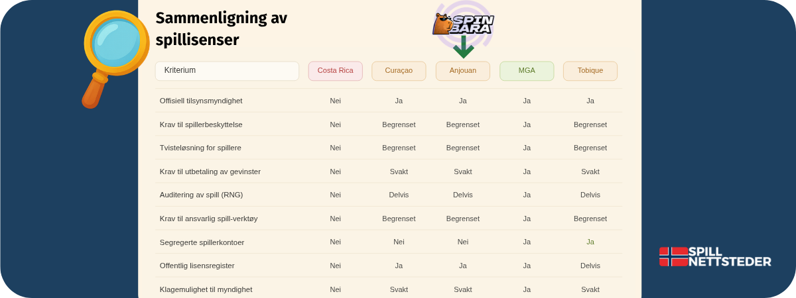Click MGA 'Ja' for Tvisteløsning for spillere
The width and height of the screenshot is (796, 298).
[527, 148]
